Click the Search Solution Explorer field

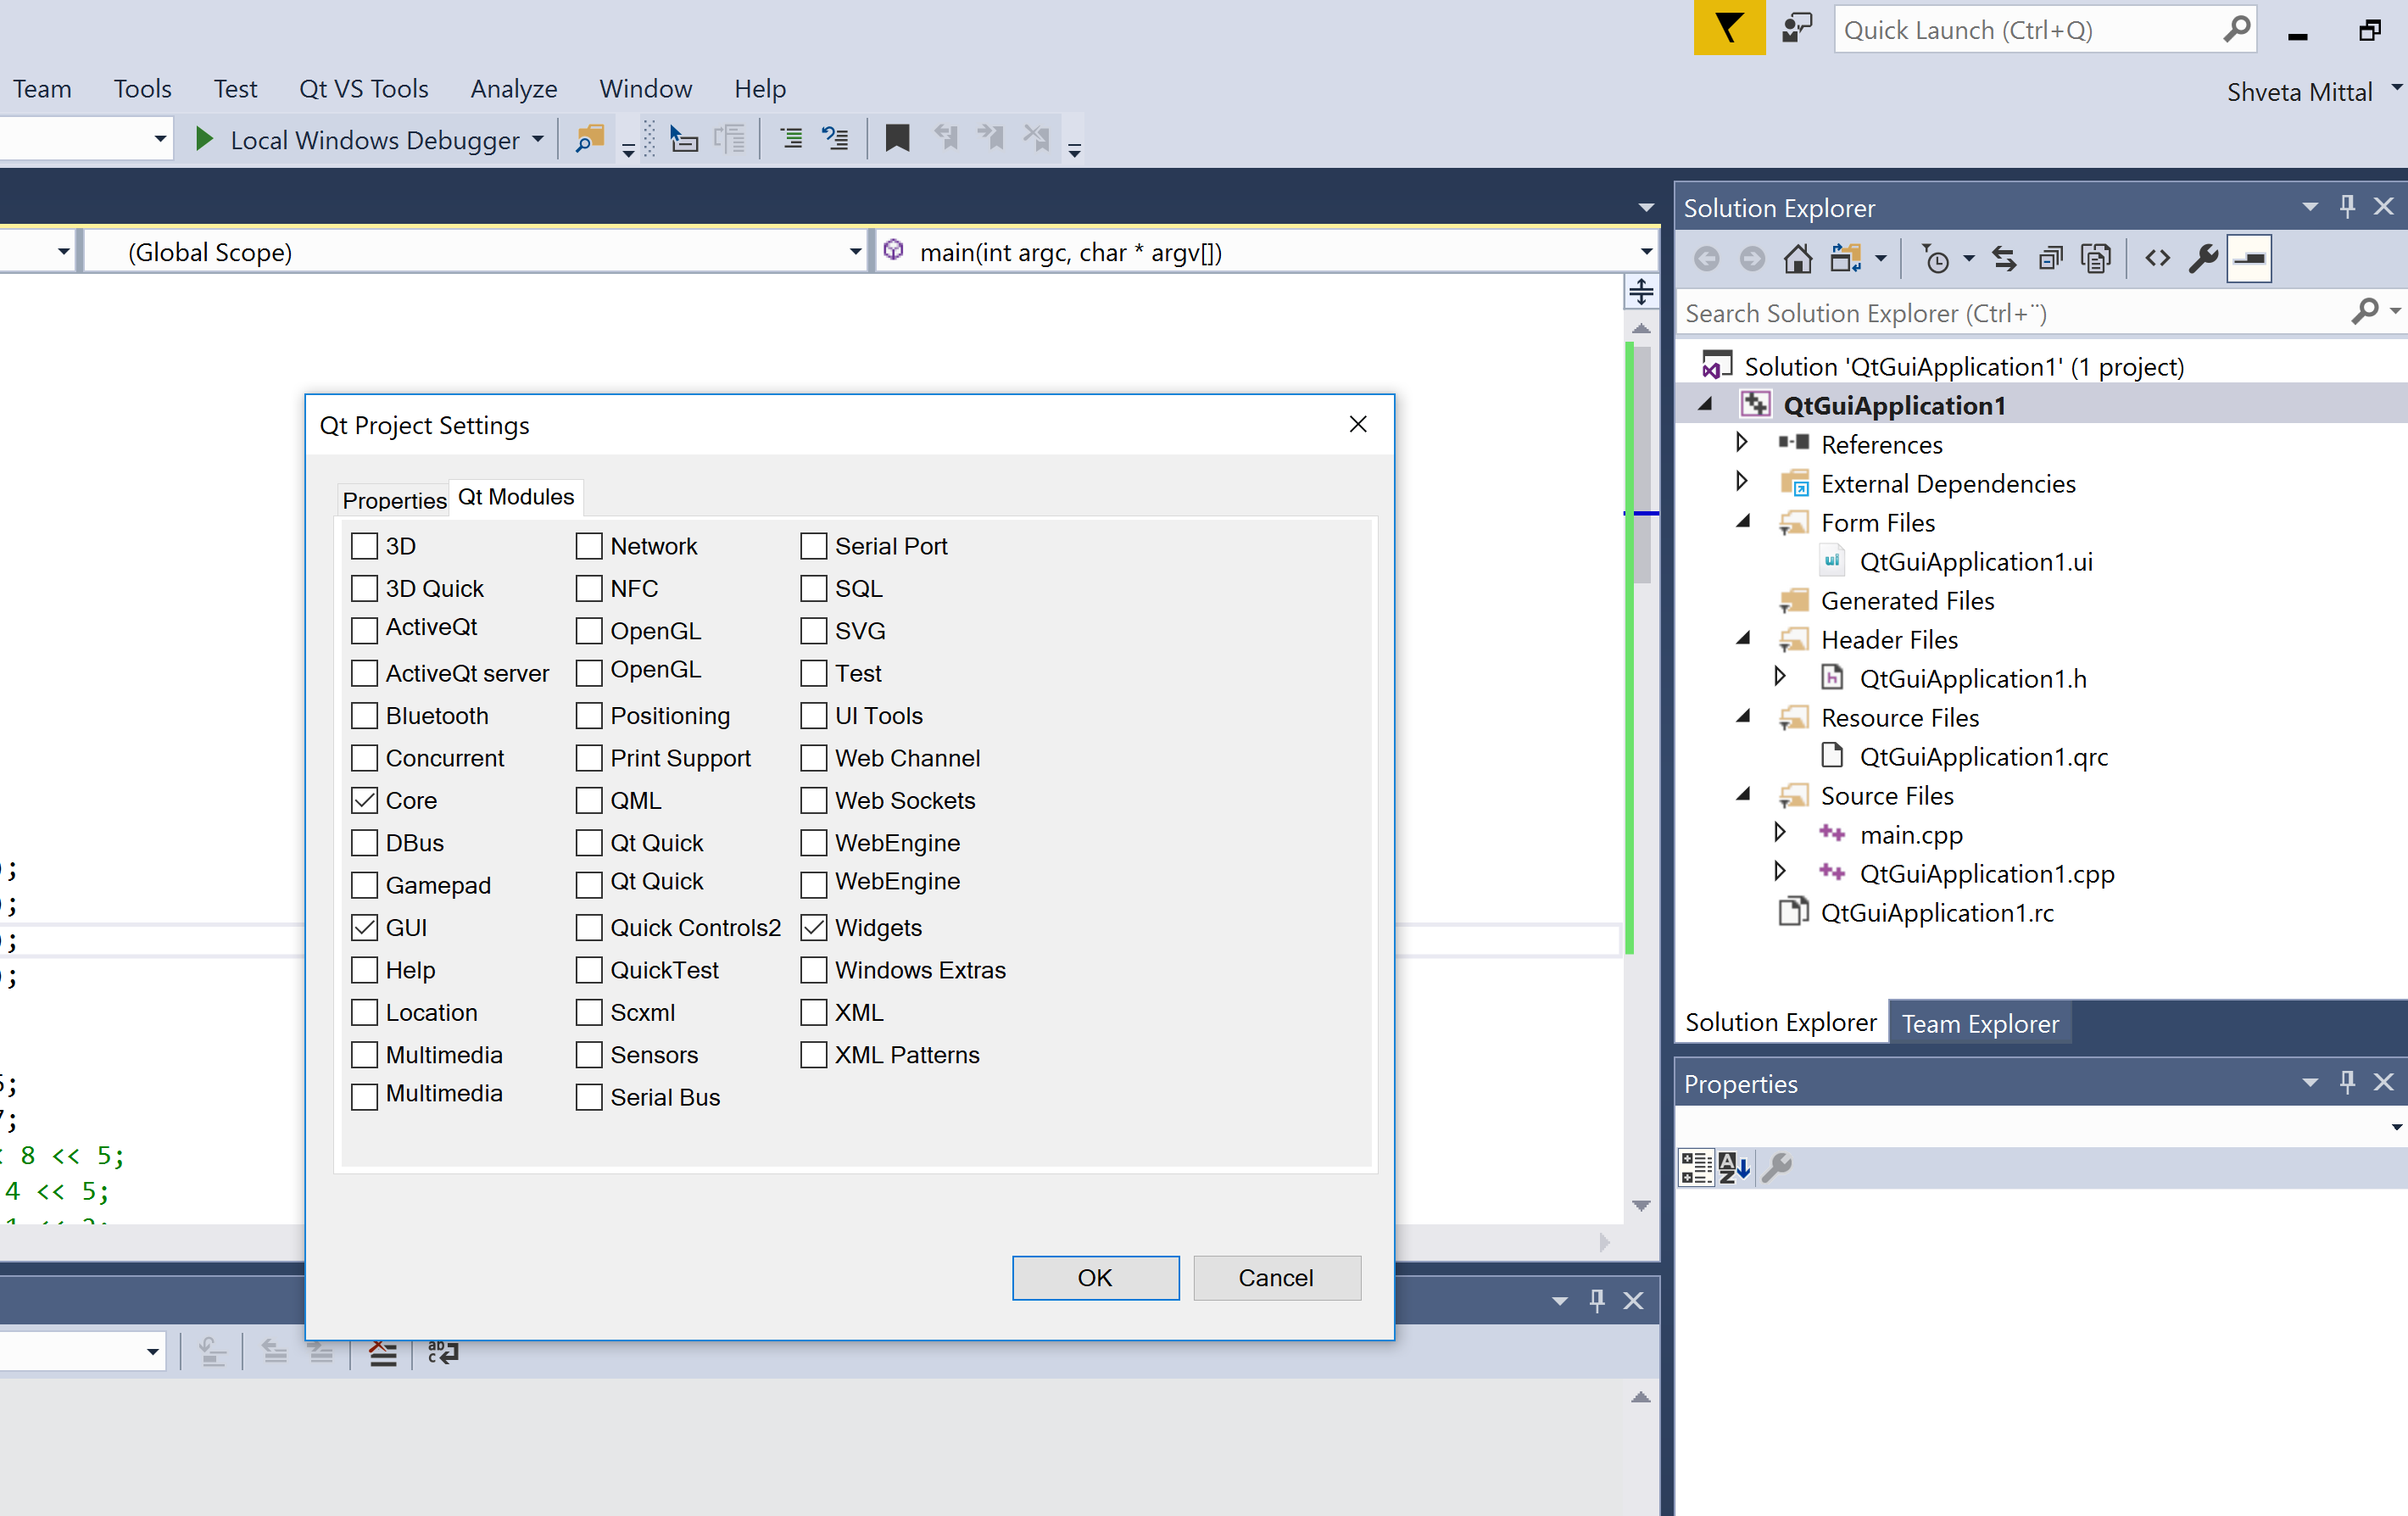[x=2010, y=313]
